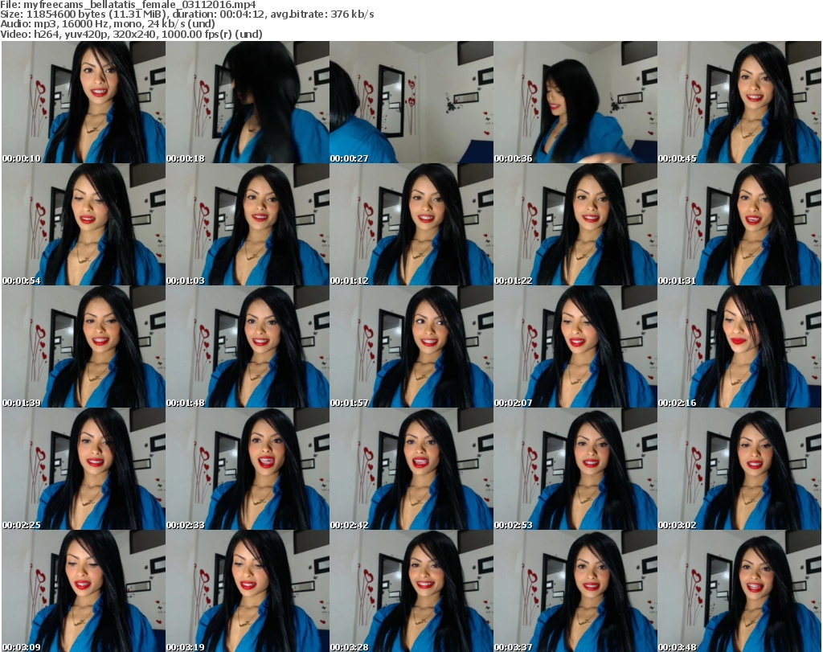The image size is (823, 652).
Task: Open the thumbnail stamped 00:00:36
Action: 575,102
